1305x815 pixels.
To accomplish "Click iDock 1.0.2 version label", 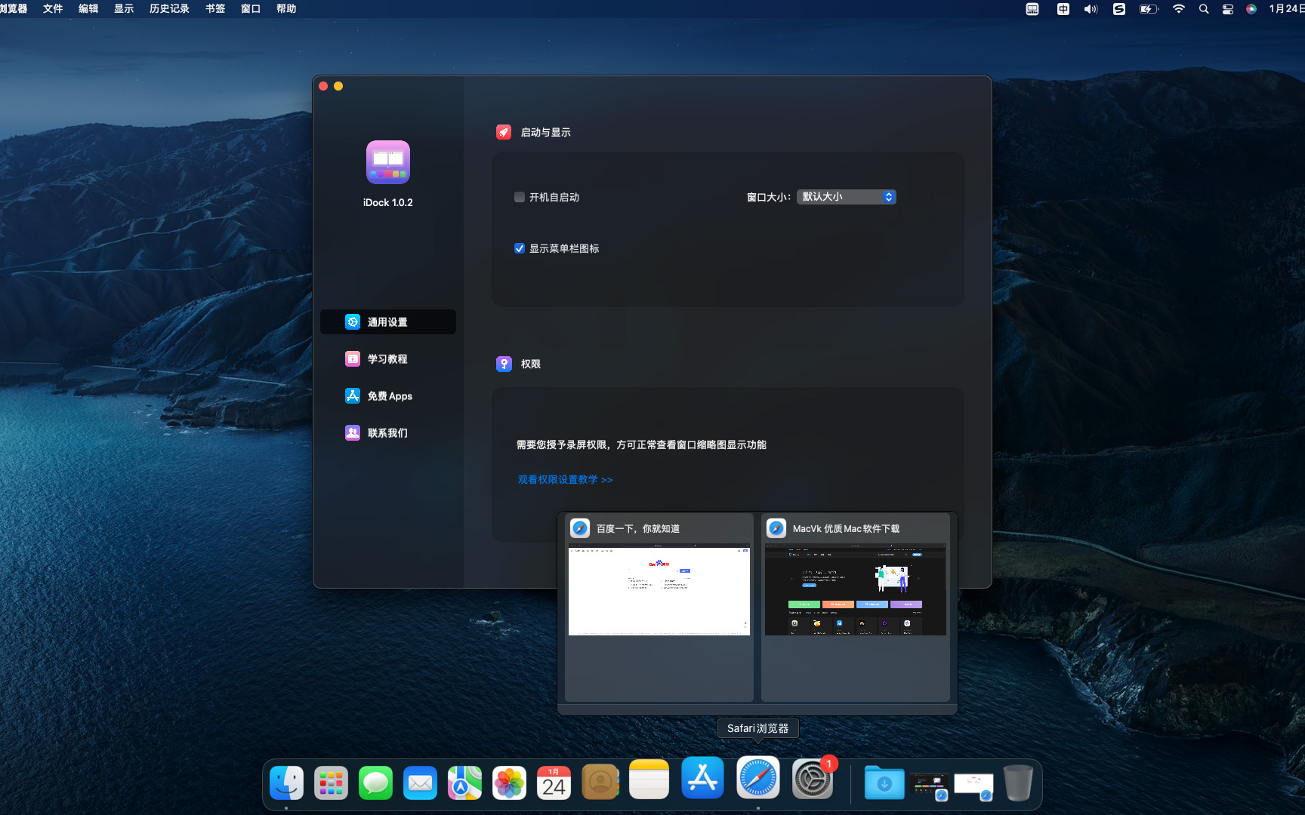I will [388, 202].
